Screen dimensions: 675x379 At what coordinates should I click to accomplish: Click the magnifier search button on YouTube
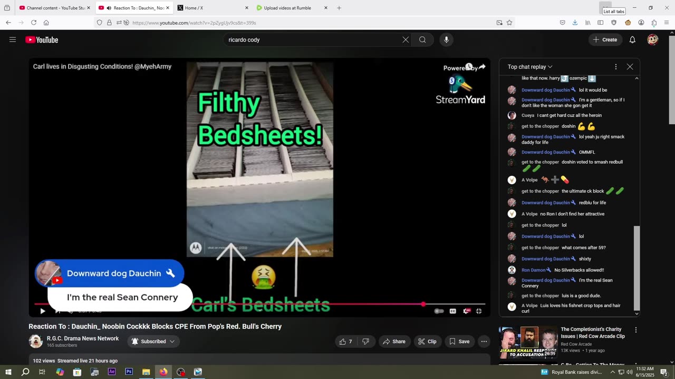[x=422, y=39]
